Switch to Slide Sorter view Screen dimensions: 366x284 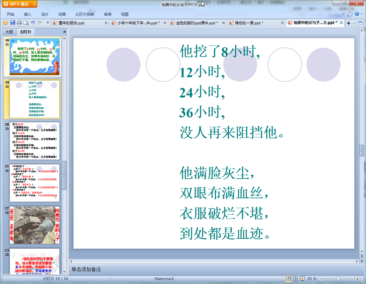pyautogui.click(x=296, y=278)
